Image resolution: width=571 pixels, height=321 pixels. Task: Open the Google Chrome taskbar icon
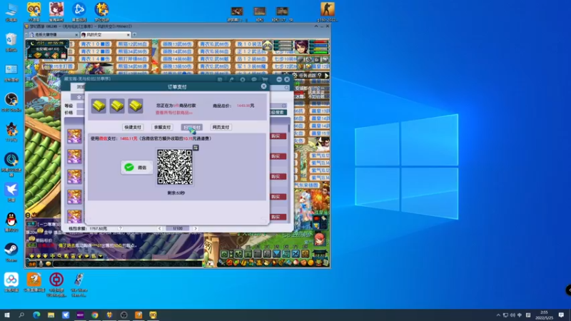[95, 315]
